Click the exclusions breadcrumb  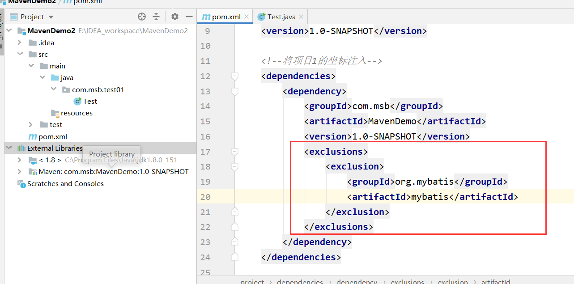[407, 282]
